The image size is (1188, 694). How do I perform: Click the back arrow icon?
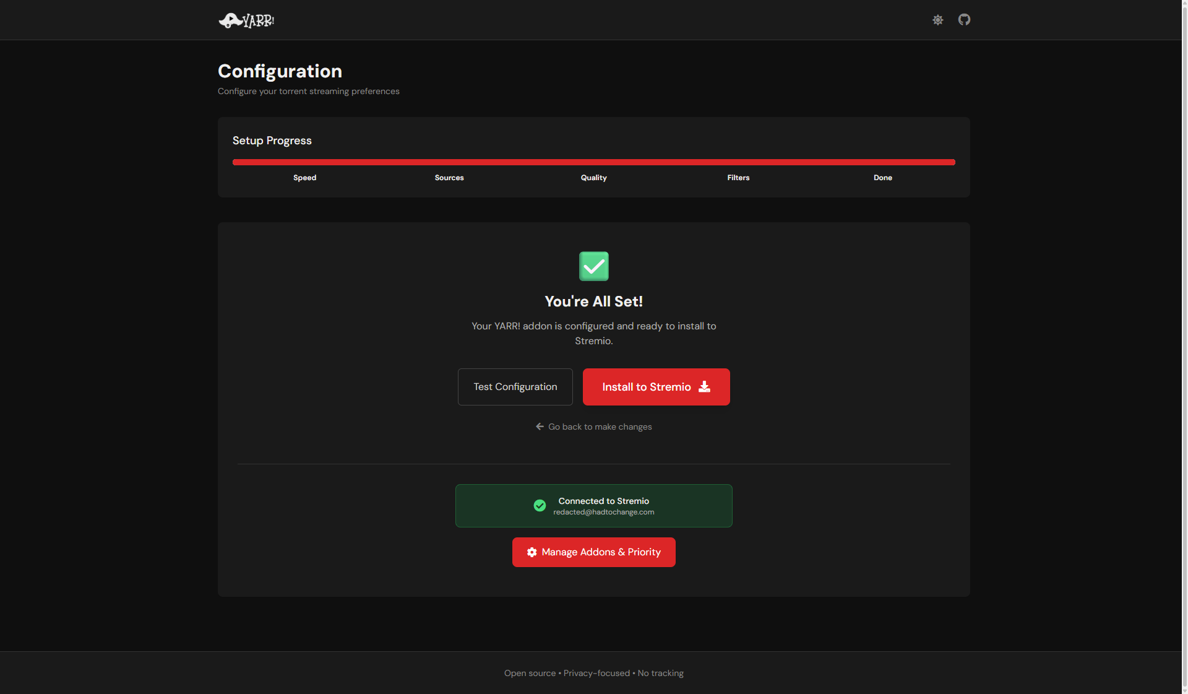tap(540, 427)
